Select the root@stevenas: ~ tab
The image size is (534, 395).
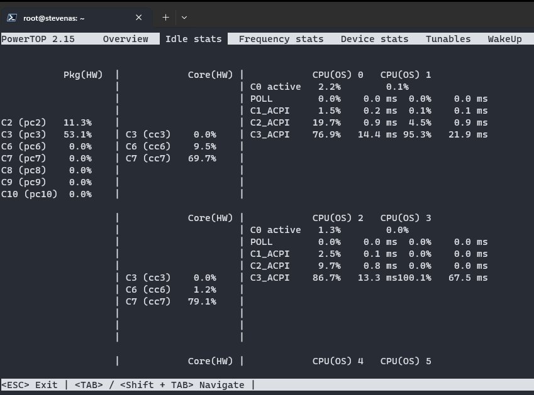76,18
